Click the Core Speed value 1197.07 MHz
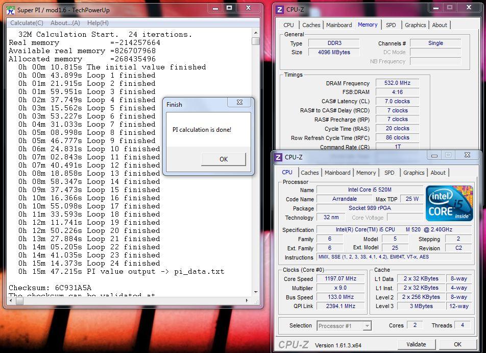Screen dimensions: 486x353 [341, 278]
